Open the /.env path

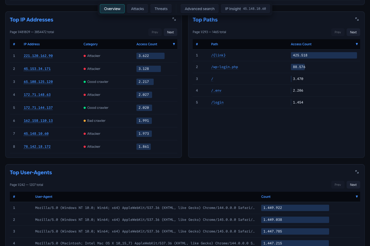(x=216, y=91)
